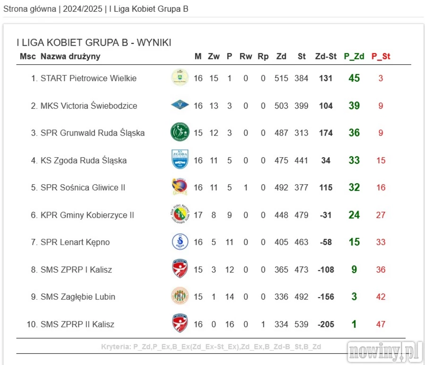425x365 pixels.
Task: Click the P_Zd column header
Action: point(354,57)
